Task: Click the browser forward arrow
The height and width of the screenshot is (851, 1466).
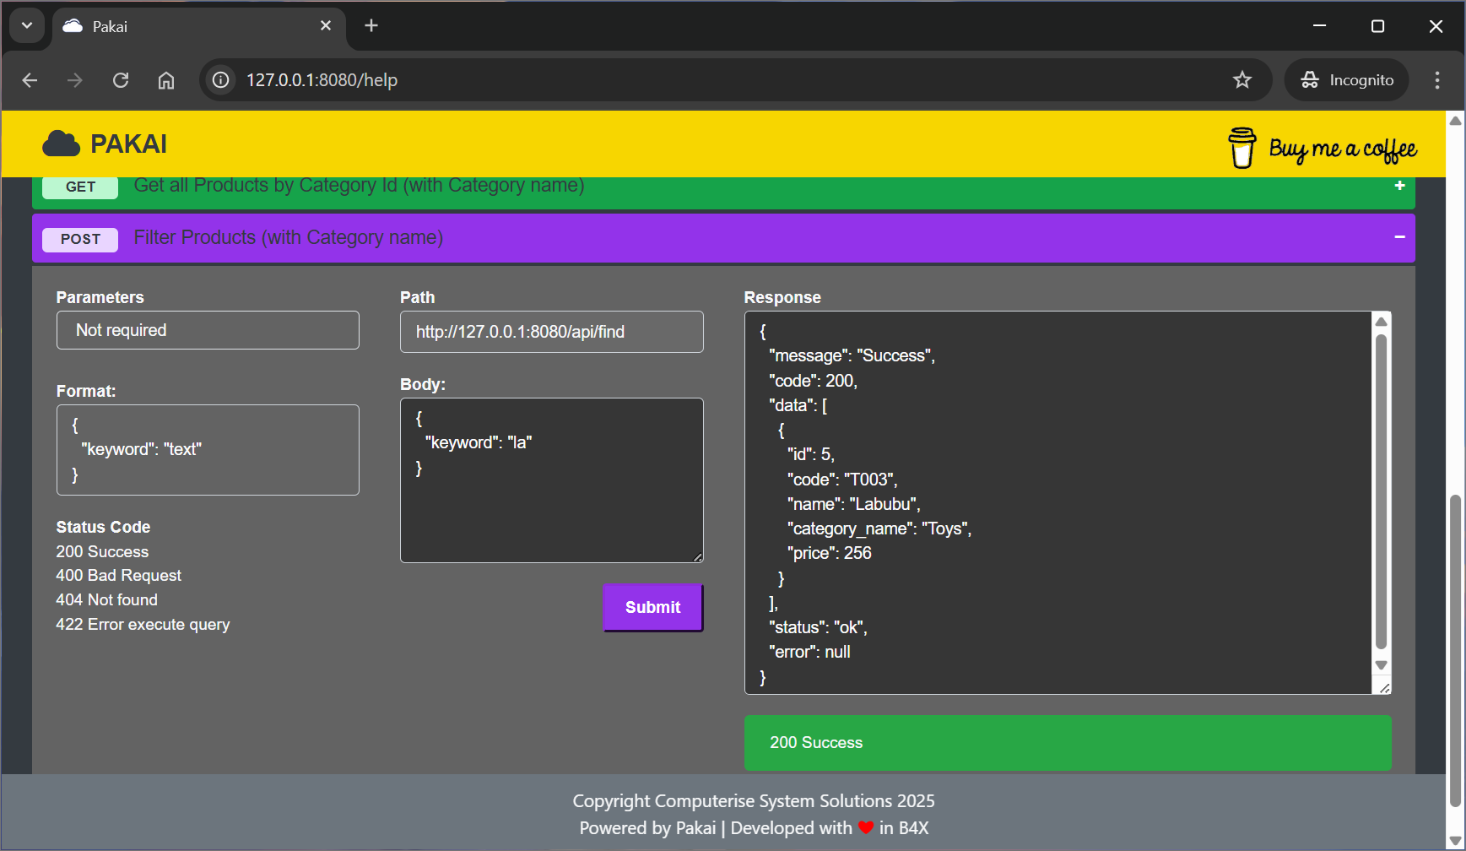Action: 75,80
